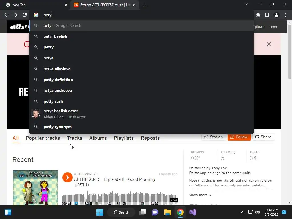Select the All tab on profile

pos(16,138)
